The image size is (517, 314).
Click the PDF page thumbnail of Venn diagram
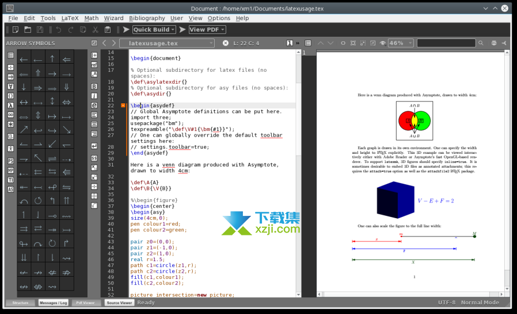415,121
